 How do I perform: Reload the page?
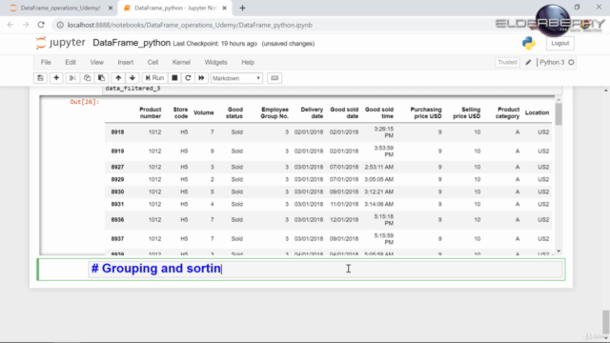(x=41, y=25)
